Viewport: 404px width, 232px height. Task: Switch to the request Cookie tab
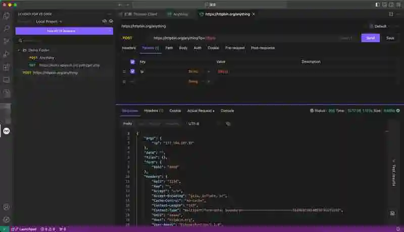213,48
